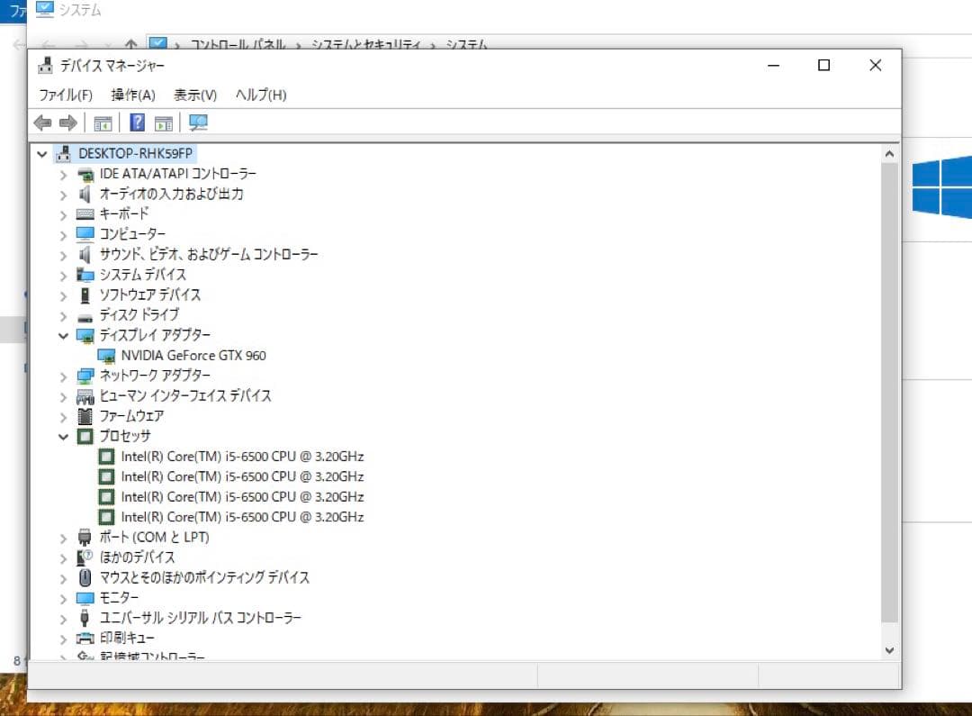Select the ユニバーサル シリアル バス コントローラー label
This screenshot has height=716, width=972.
click(200, 617)
